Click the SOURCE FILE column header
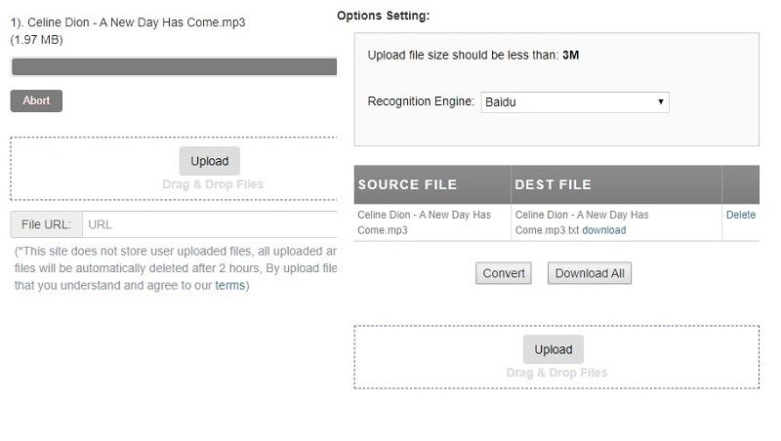781x441 pixels. [x=407, y=184]
